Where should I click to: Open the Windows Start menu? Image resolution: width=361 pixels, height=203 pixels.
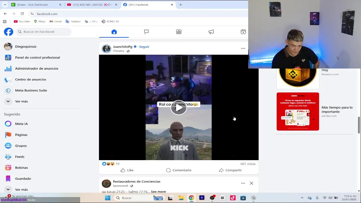point(107,198)
